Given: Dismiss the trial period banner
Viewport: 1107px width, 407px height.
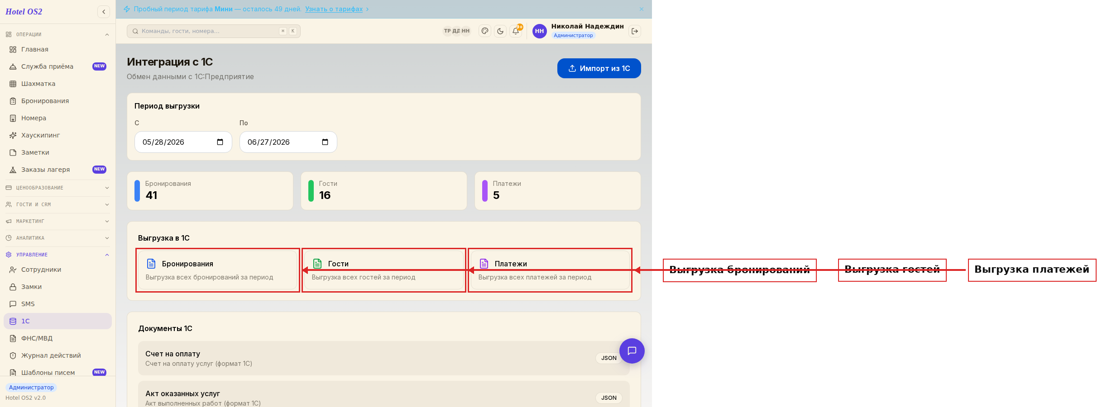Looking at the screenshot, I should click(642, 9).
